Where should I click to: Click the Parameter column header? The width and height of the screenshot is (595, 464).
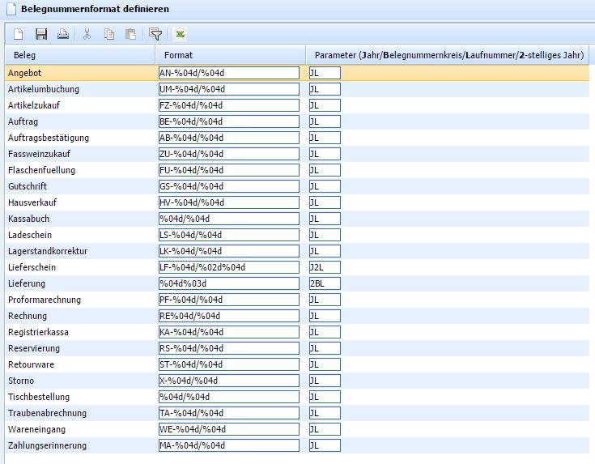449,55
